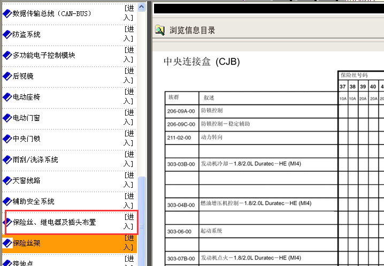Image resolution: width=384 pixels, height=266 pixels.
Task: Click the icon beside 天窗线路
Action: pos(7,181)
